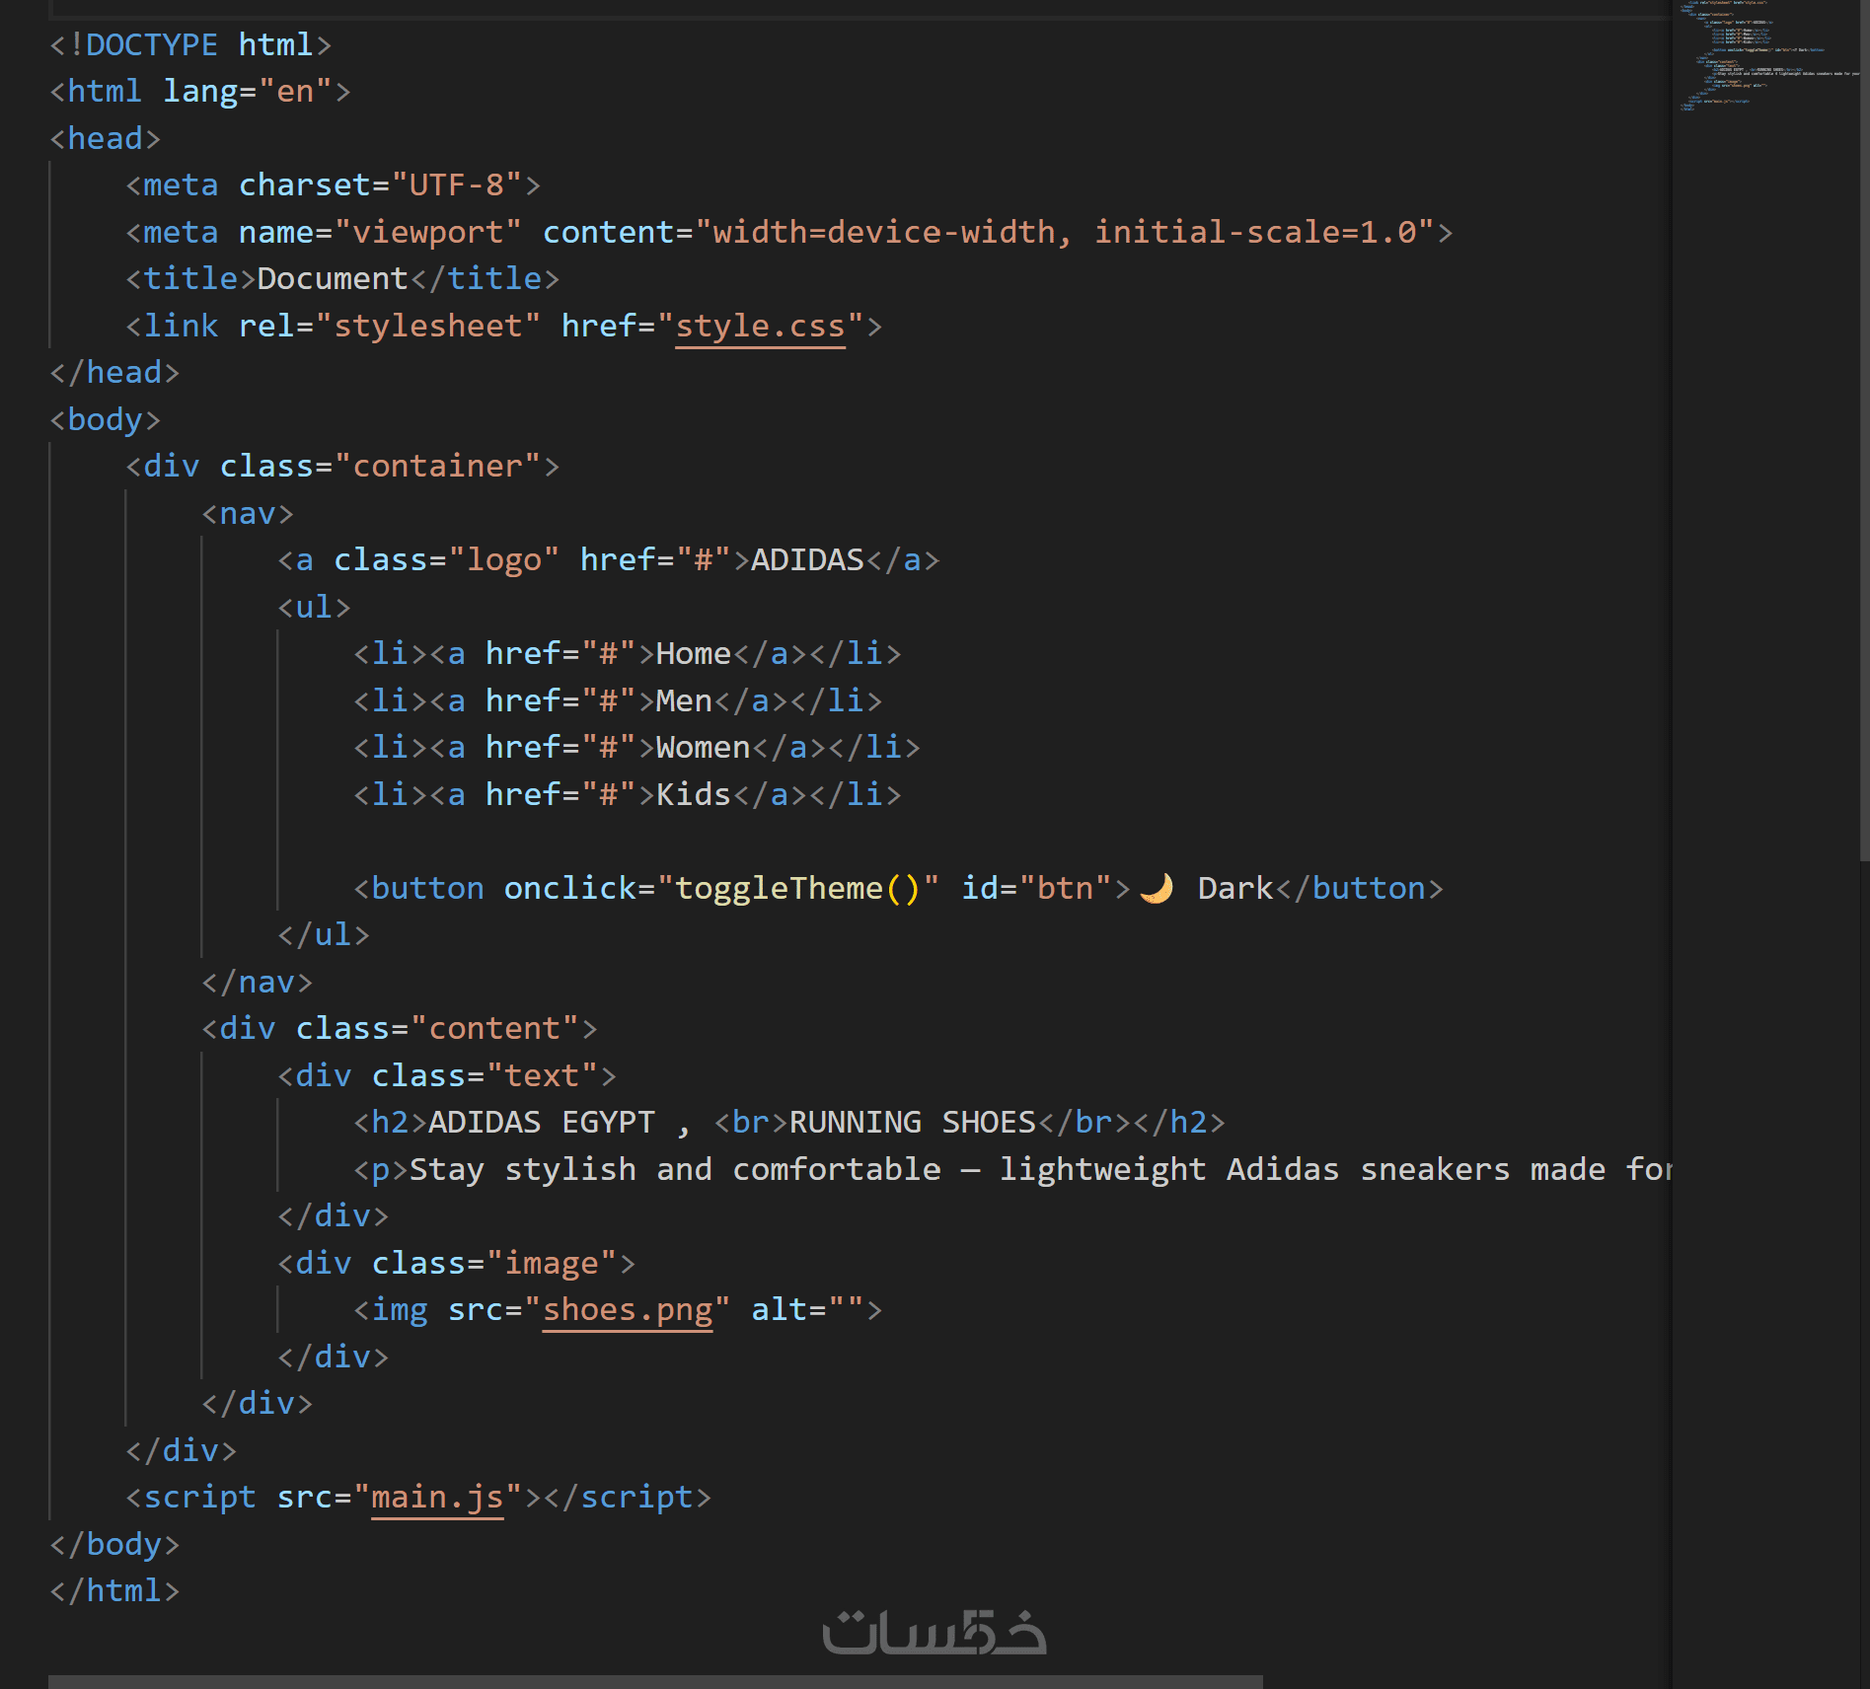Image resolution: width=1870 pixels, height=1689 pixels.
Task: Click the opening "<head>" tag
Action: (105, 138)
